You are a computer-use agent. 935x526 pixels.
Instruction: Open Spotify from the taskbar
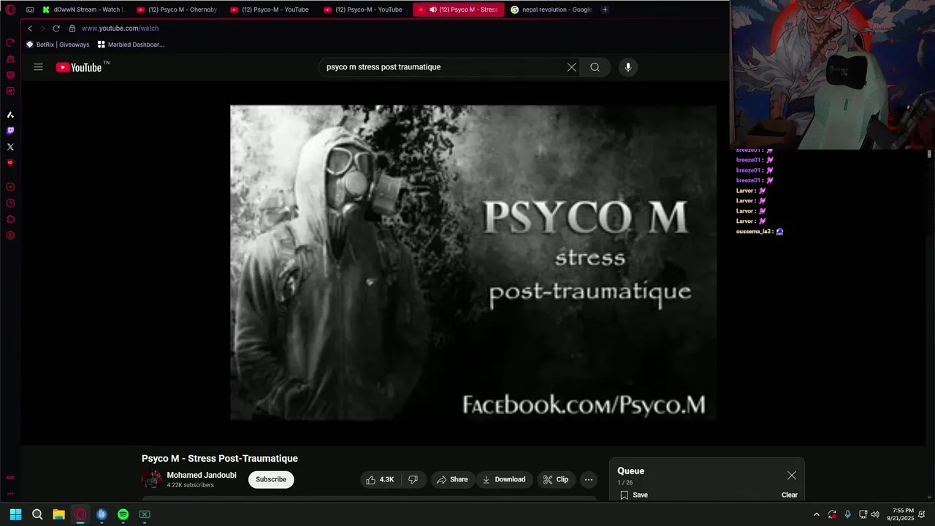point(123,514)
